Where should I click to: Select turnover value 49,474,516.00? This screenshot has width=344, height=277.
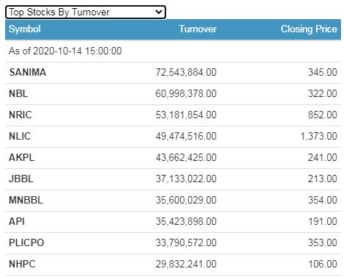(x=186, y=136)
